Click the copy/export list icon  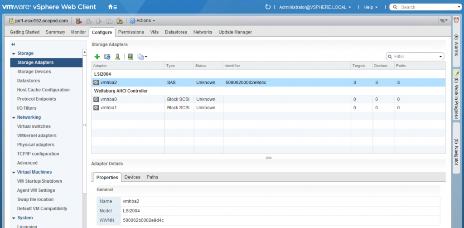pos(141,57)
